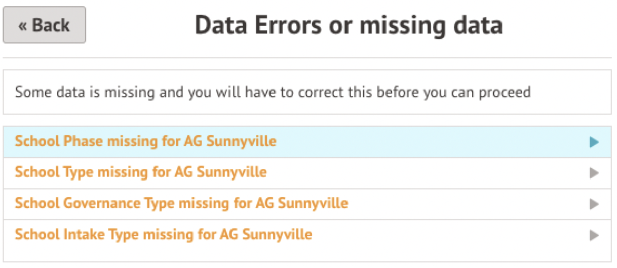Click the « chevron on Back button
This screenshot has height=268, width=617.
click(x=23, y=26)
